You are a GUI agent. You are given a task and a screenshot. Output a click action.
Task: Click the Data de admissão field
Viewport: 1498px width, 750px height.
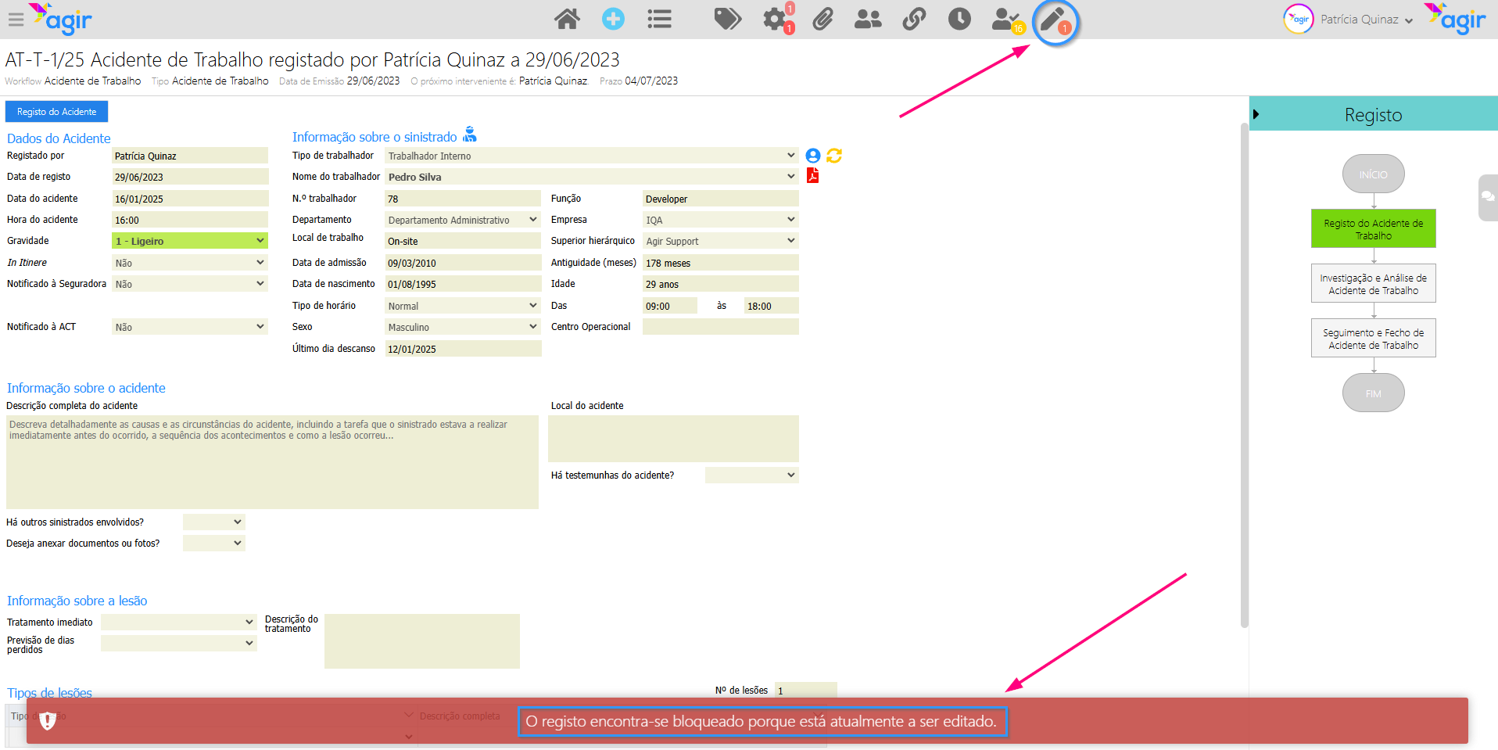(463, 263)
